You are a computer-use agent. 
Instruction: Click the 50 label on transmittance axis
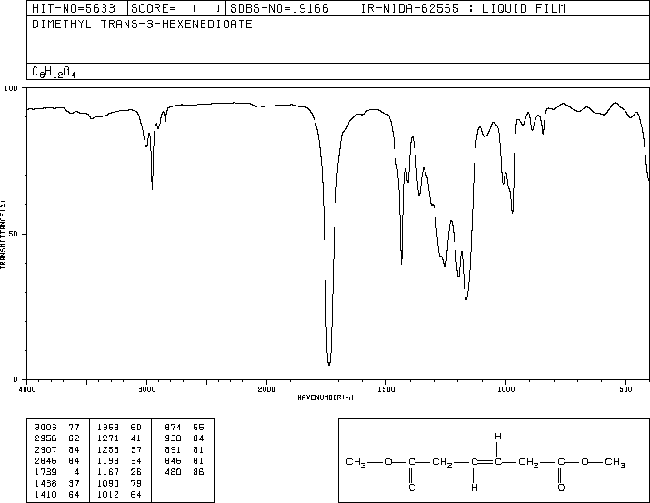(x=14, y=234)
